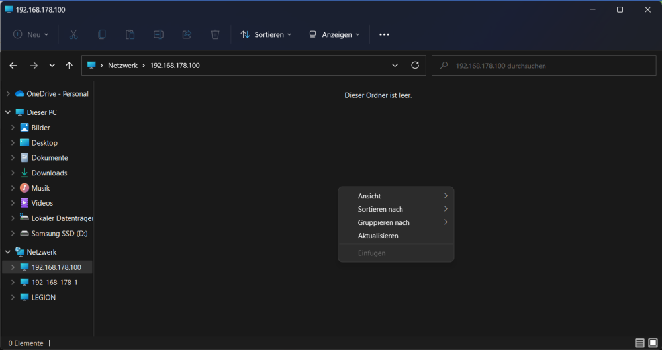The height and width of the screenshot is (350, 662).
Task: Select Lokaler Datenträger in sidebar
Action: point(62,218)
